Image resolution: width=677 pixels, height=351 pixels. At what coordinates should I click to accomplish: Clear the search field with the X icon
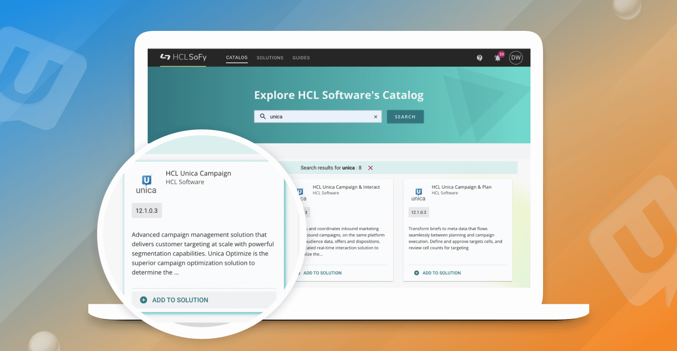point(376,116)
